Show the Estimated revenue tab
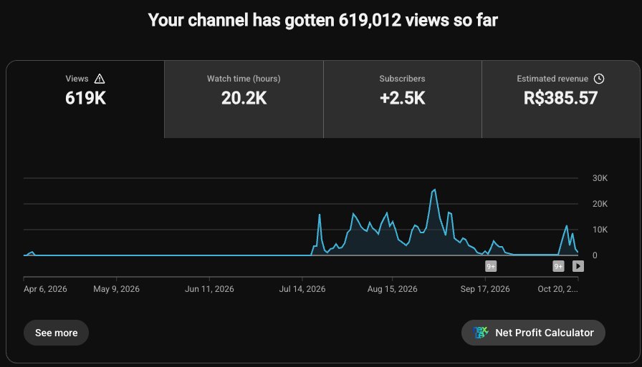Viewport: 642px width, 367px height. [561, 99]
